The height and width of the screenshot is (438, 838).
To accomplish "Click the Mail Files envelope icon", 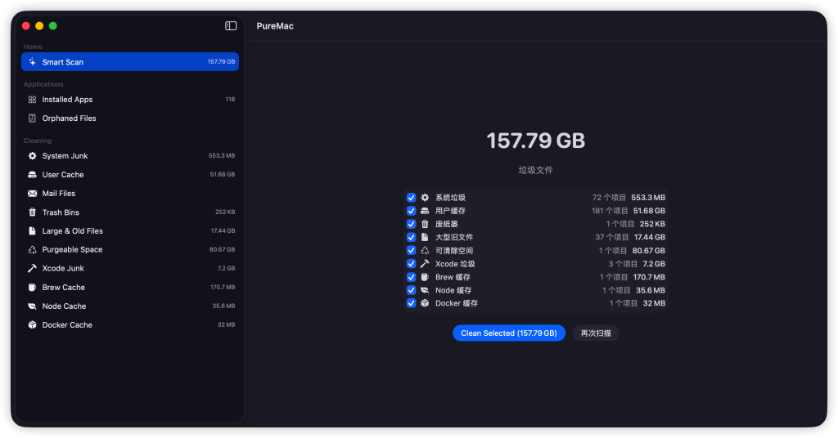I will (32, 194).
